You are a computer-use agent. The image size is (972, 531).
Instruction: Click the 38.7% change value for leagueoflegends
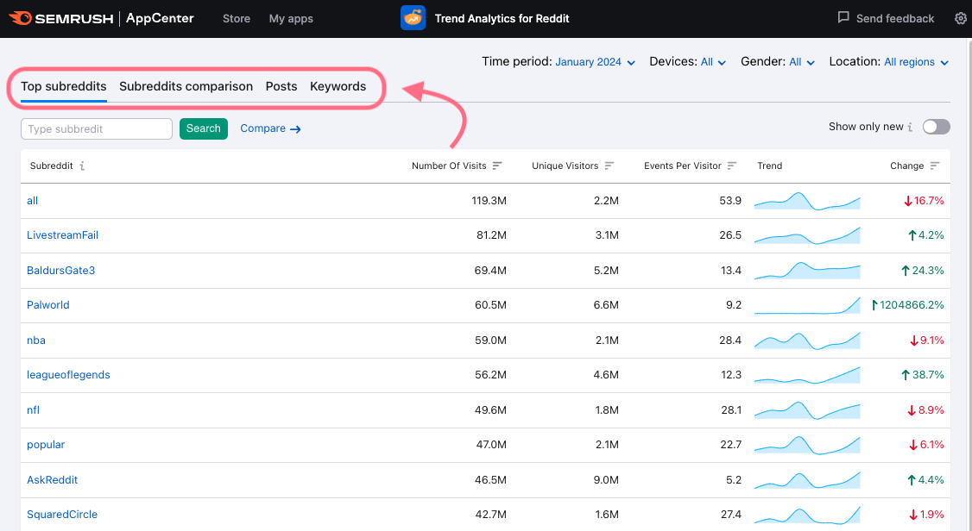(923, 375)
